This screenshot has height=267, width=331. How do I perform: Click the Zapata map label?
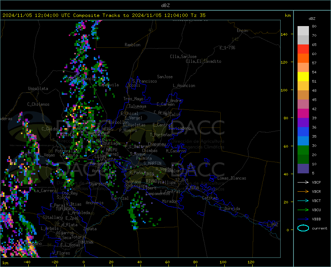[x=90, y=229]
